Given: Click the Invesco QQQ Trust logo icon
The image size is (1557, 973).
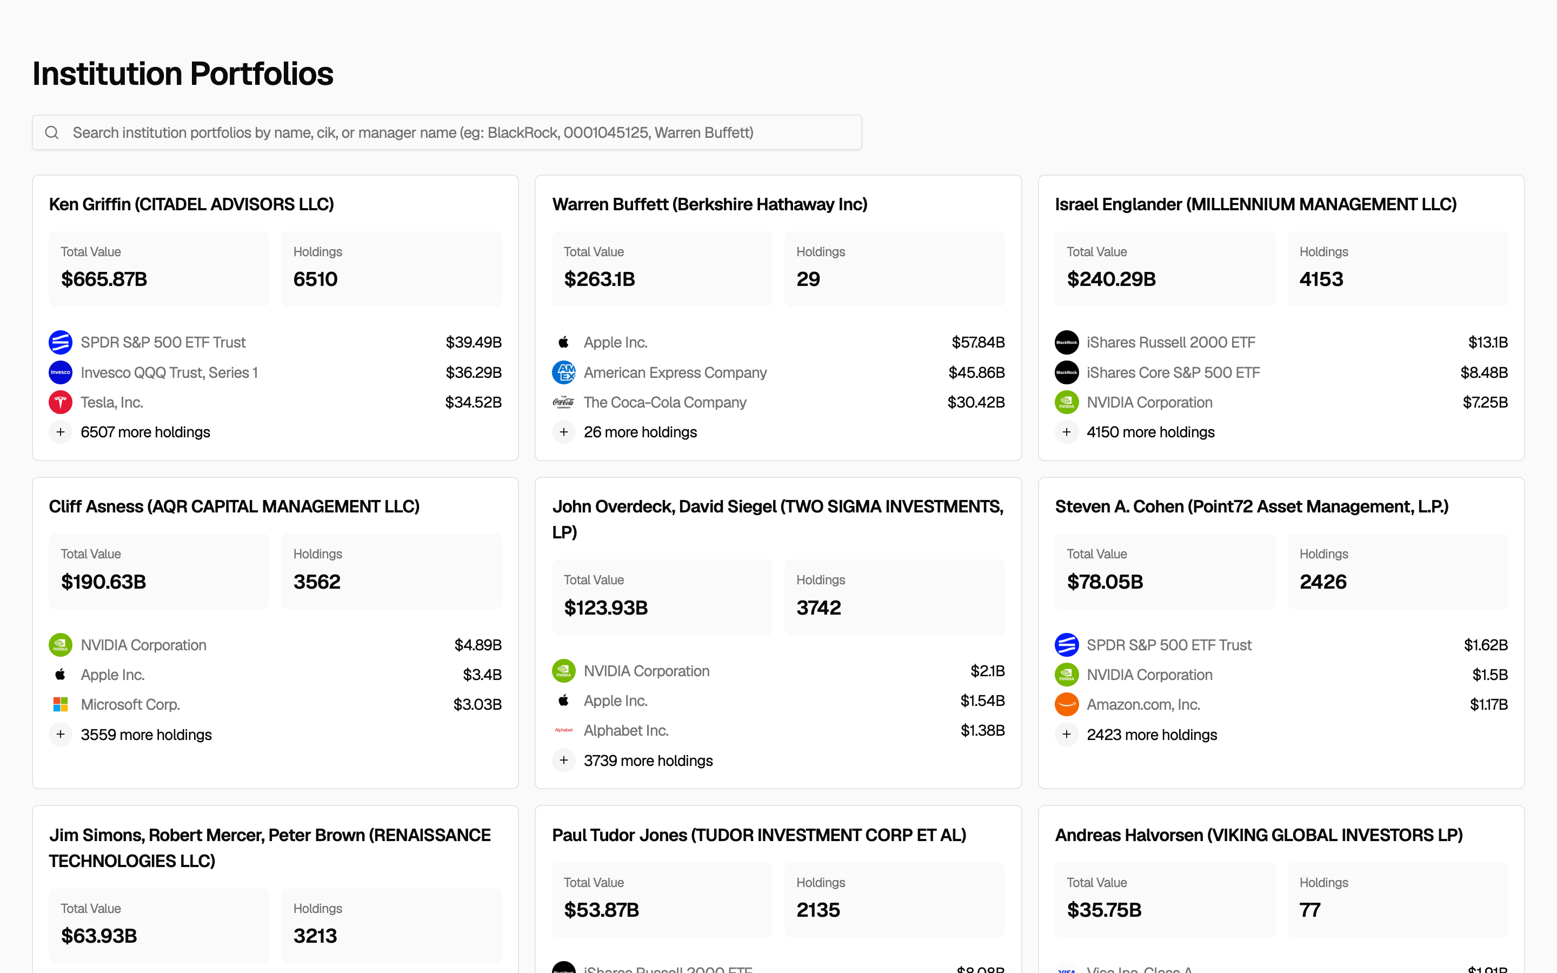Looking at the screenshot, I should (61, 372).
